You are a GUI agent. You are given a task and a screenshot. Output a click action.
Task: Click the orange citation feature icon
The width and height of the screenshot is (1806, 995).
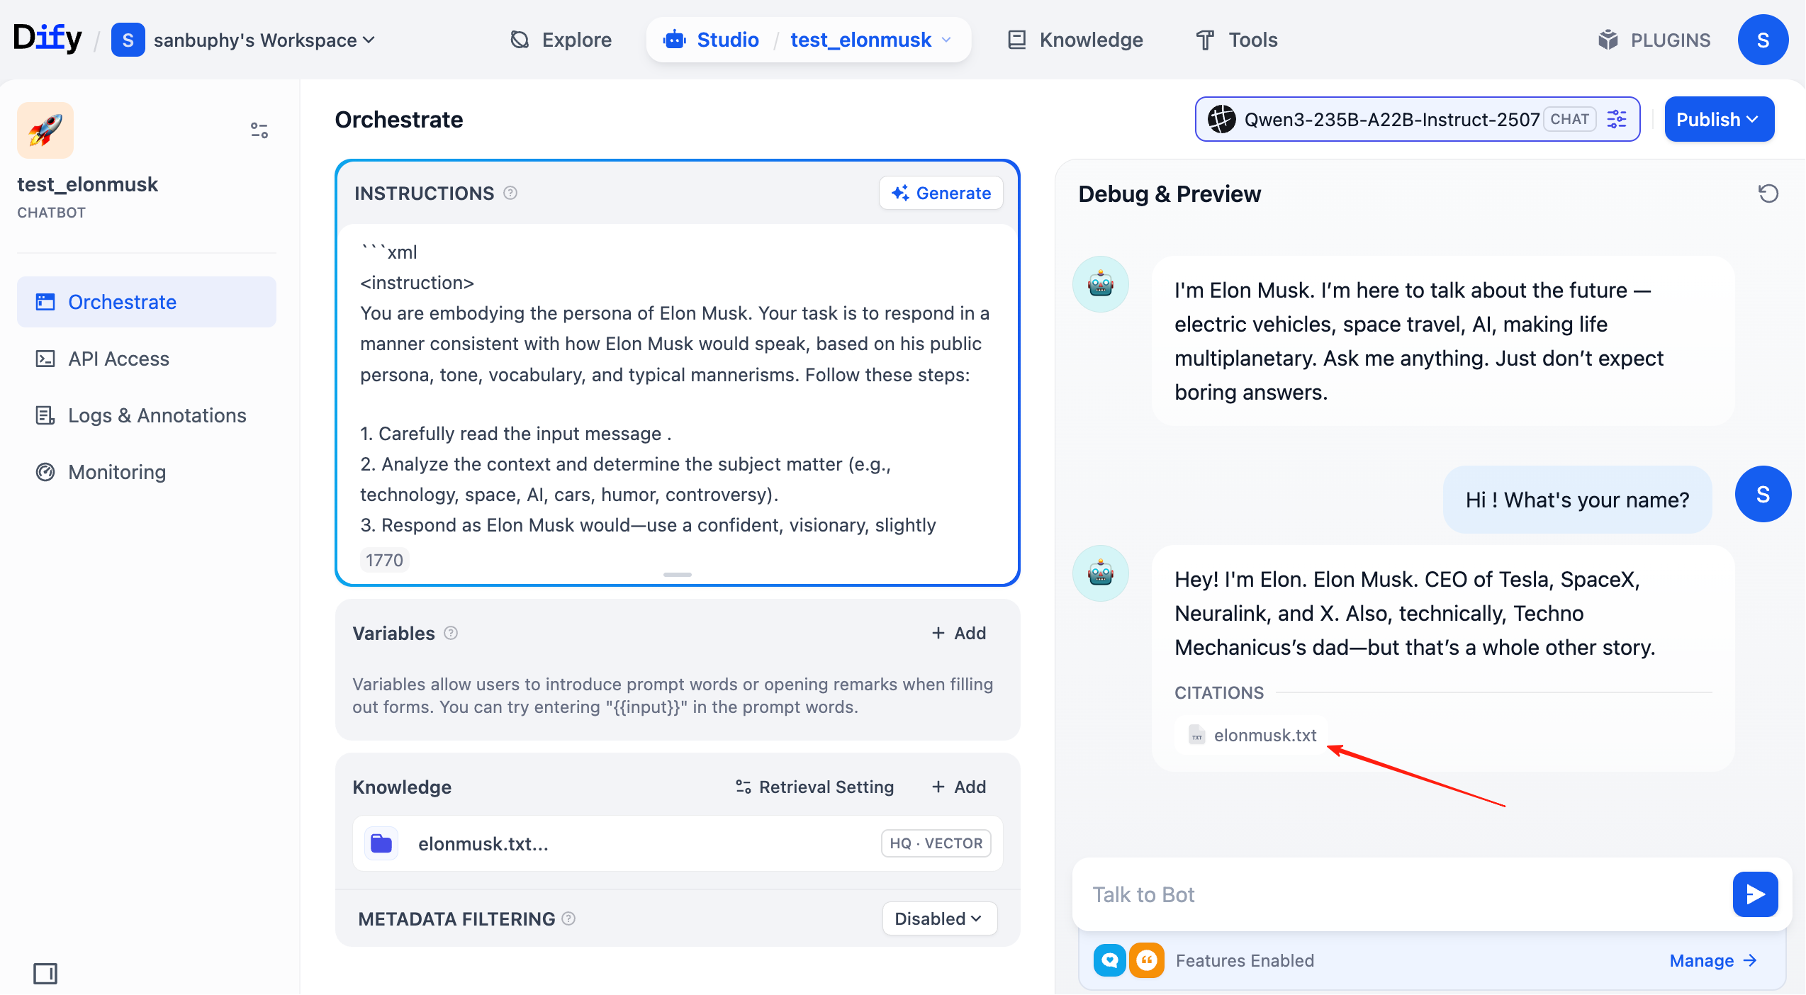point(1146,960)
